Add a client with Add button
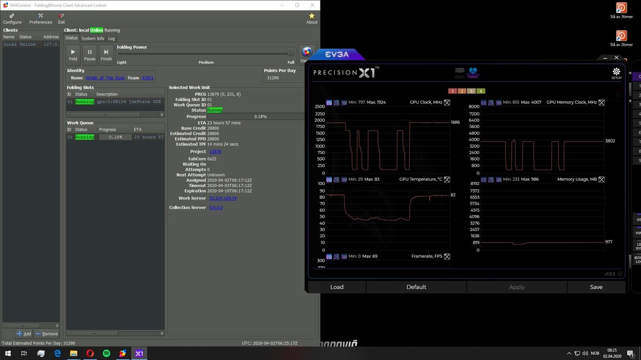The width and height of the screenshot is (641, 360). pos(24,333)
